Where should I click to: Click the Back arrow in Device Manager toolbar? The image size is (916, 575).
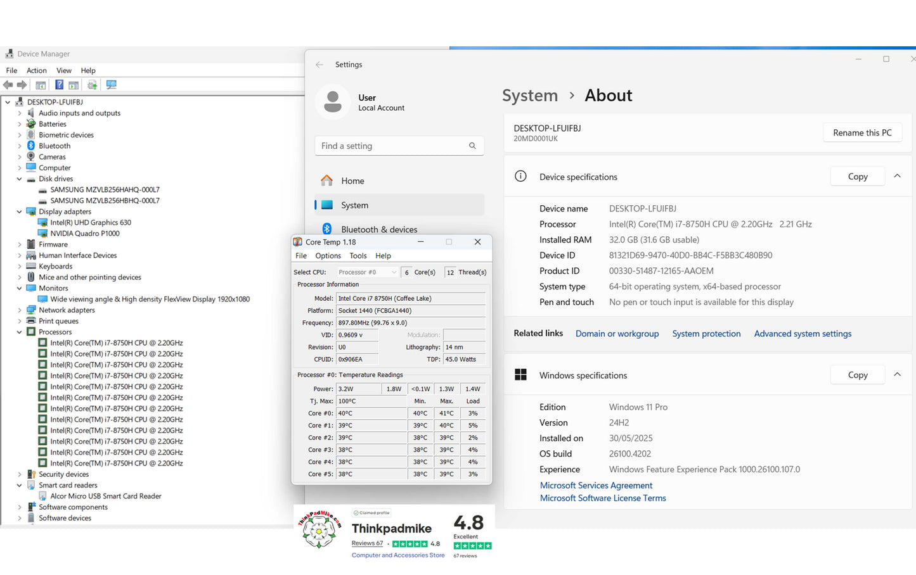[x=8, y=85]
